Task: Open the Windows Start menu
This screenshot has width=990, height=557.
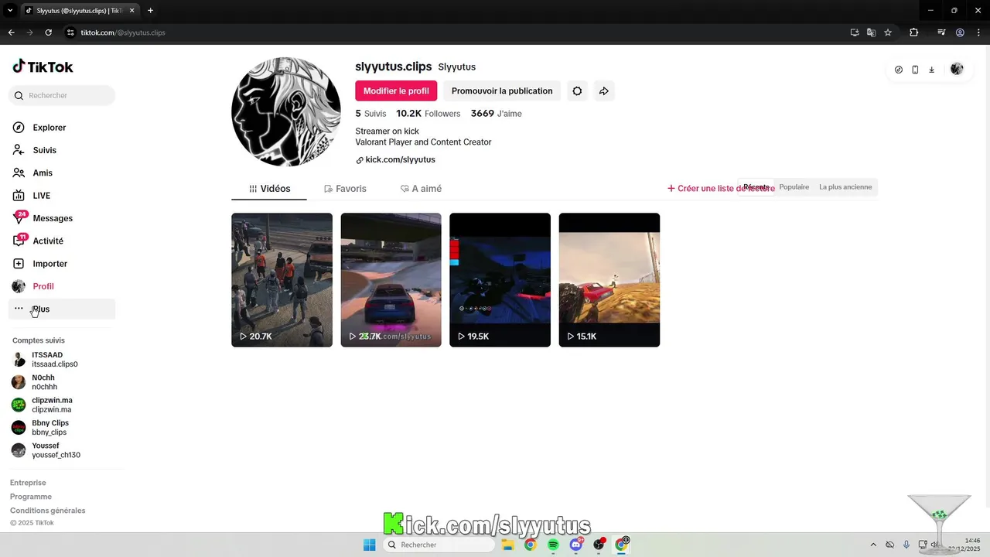Action: pyautogui.click(x=370, y=545)
